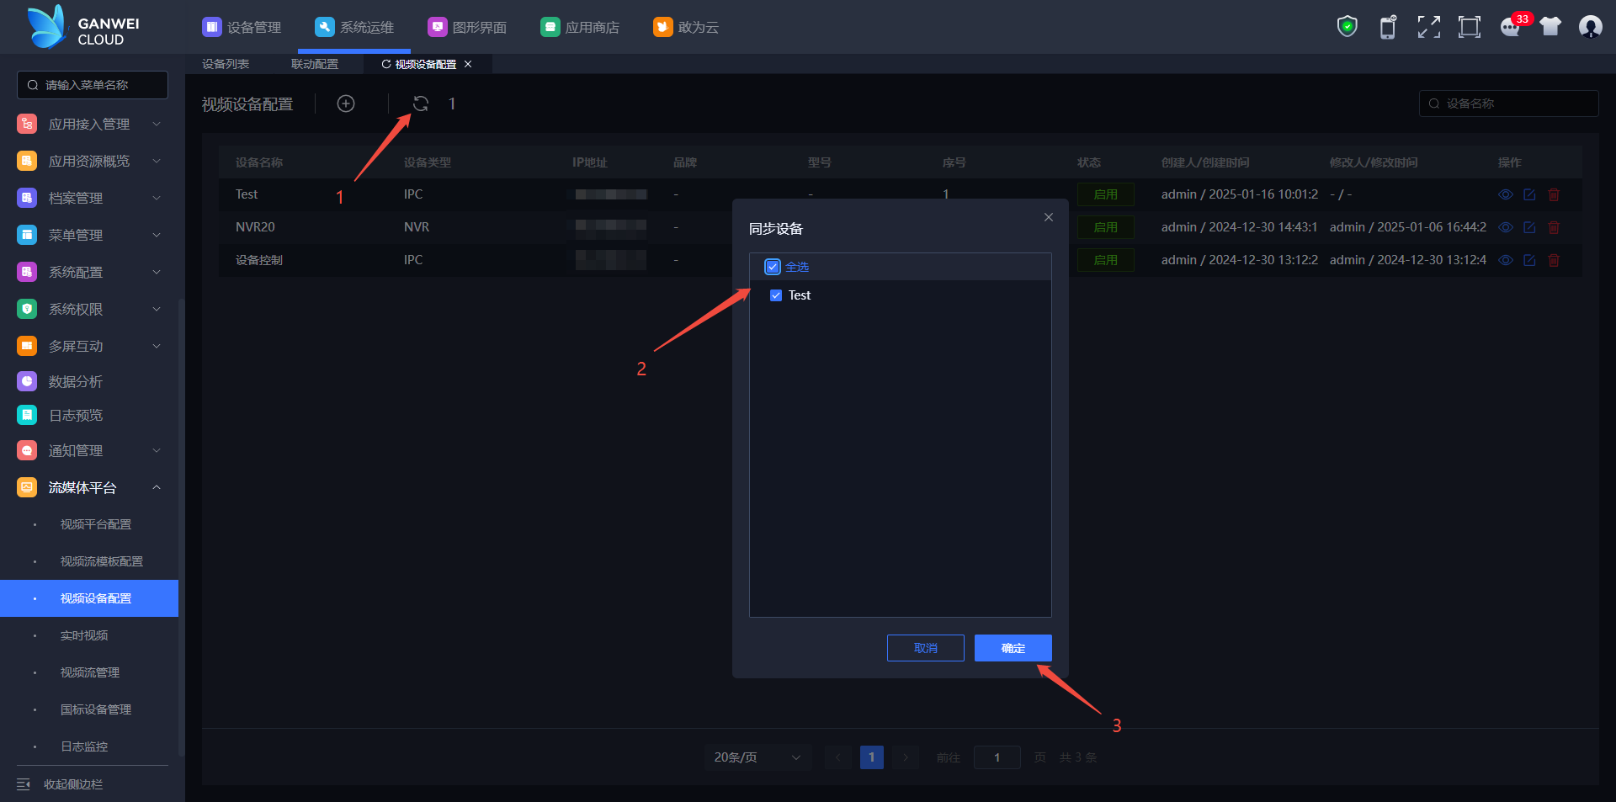Open the 20条/页 page size dropdown
The image size is (1616, 802).
[757, 757]
